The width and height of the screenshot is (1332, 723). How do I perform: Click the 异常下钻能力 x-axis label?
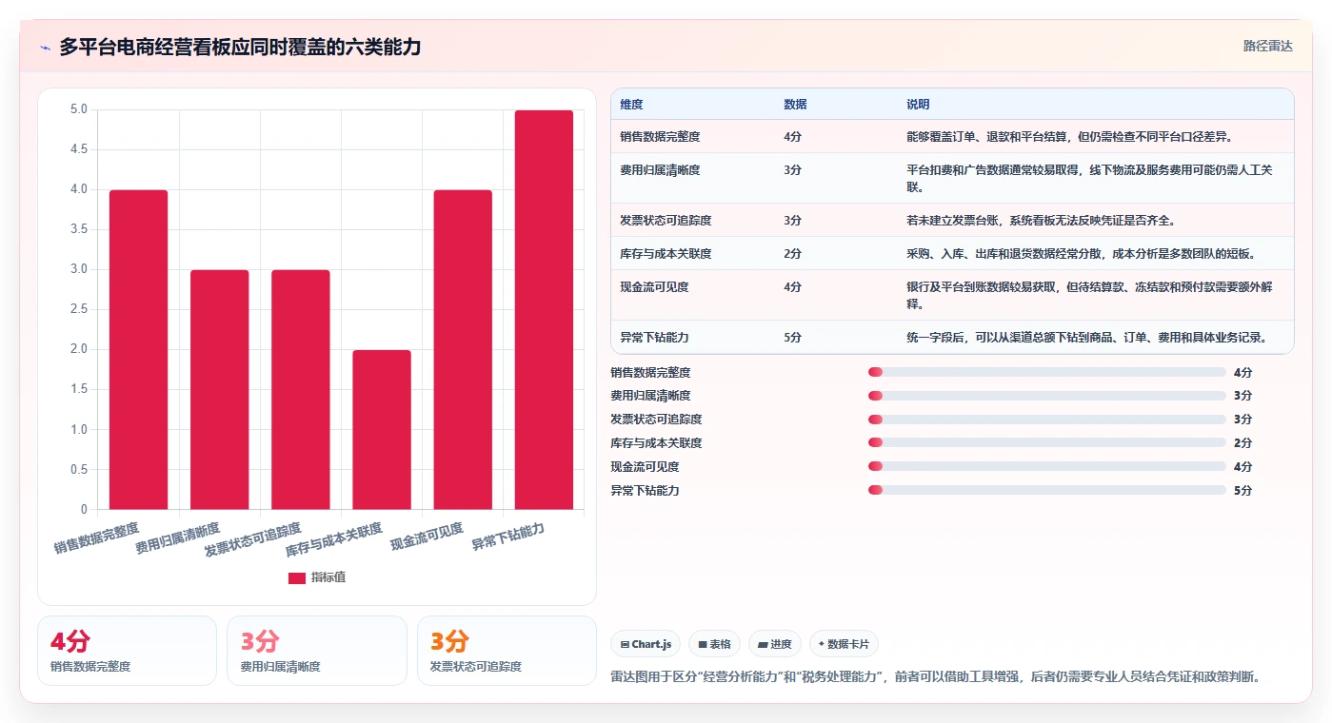tap(509, 537)
